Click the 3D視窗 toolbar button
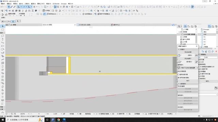 tap(46, 11)
